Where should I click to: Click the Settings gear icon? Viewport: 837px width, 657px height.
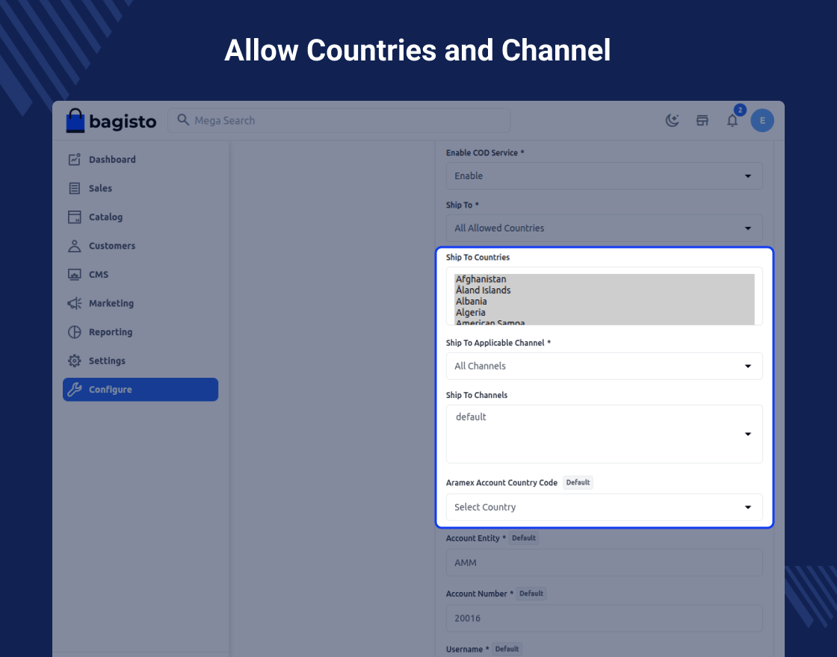pyautogui.click(x=74, y=361)
